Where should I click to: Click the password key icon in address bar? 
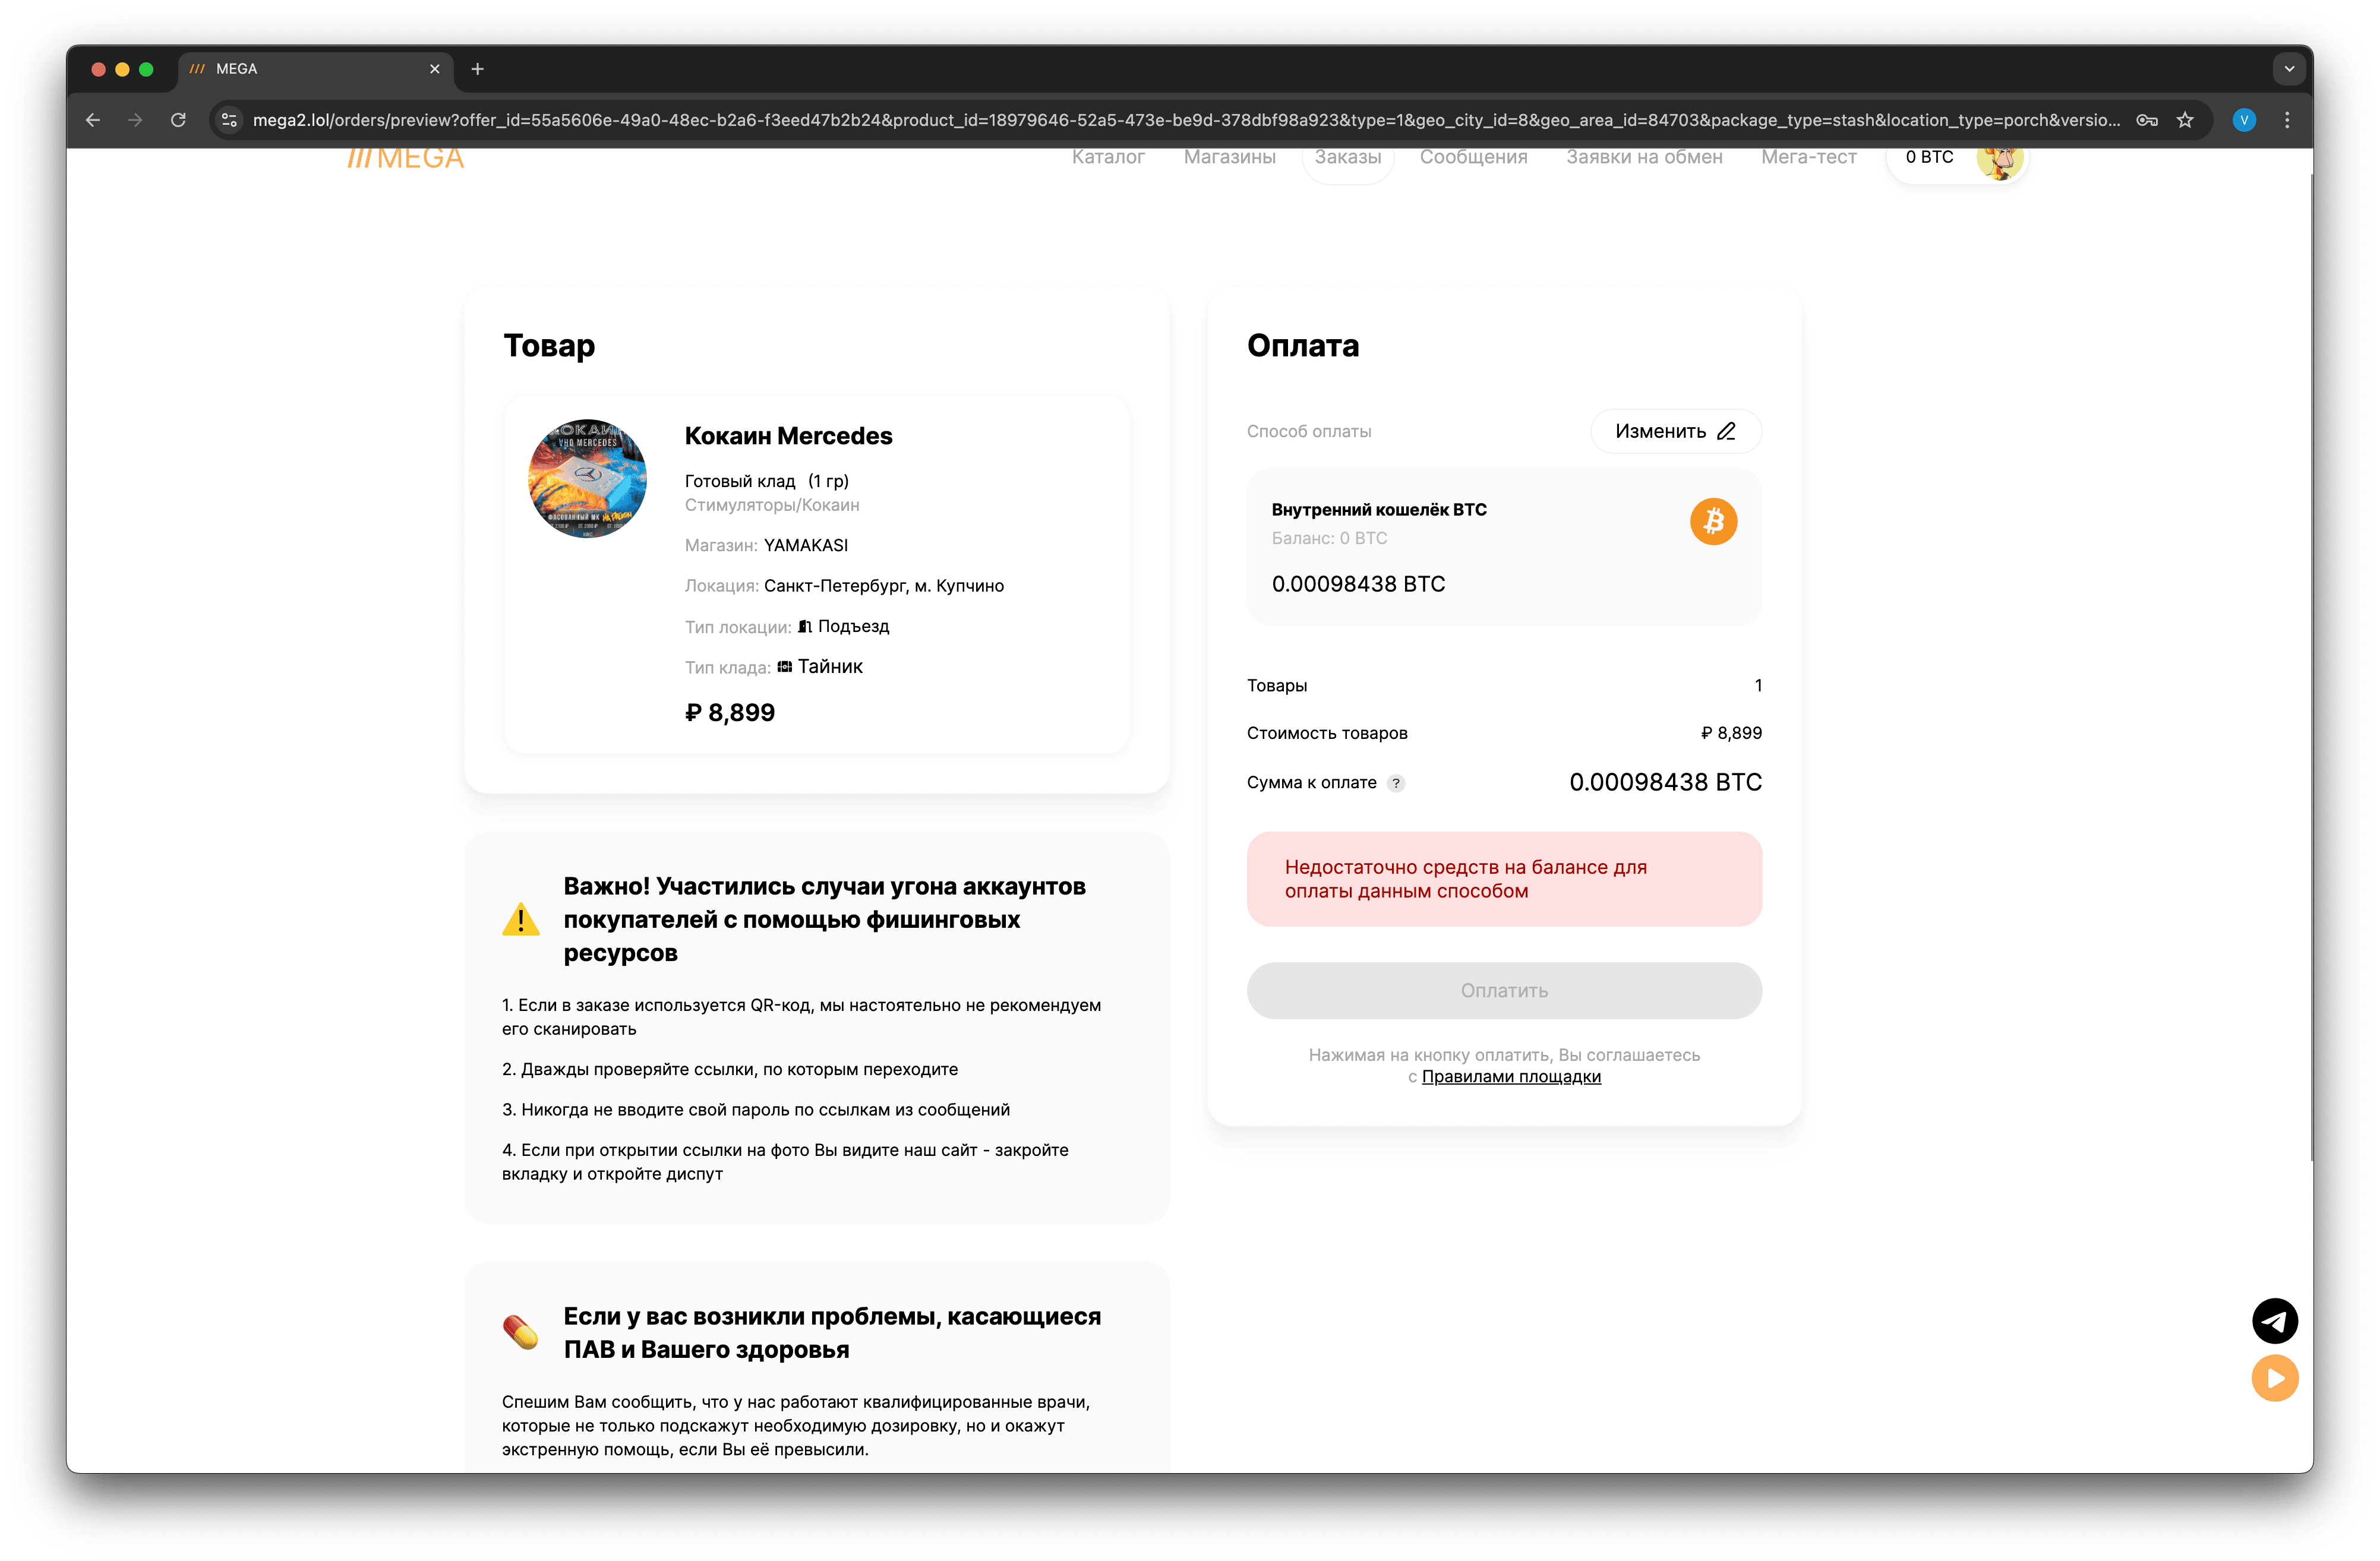2146,120
